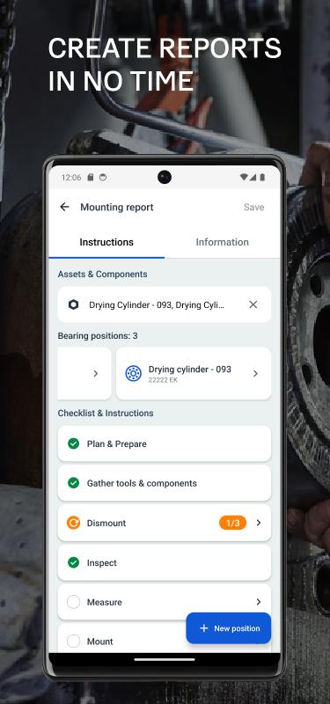Click the New position button
This screenshot has height=704, width=330.
(x=229, y=628)
